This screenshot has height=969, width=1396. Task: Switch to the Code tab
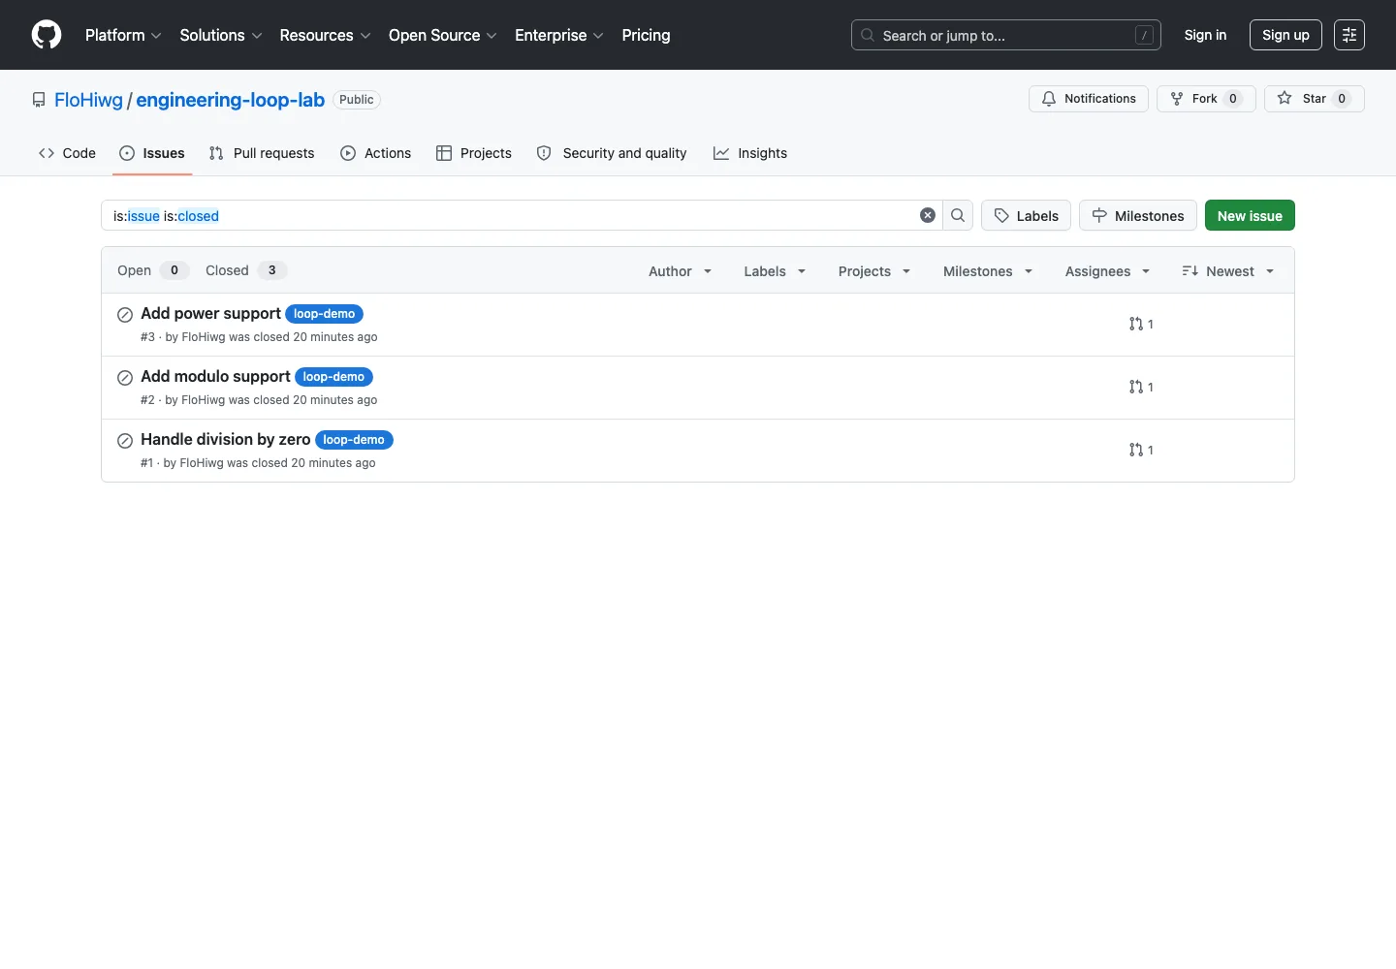(67, 153)
